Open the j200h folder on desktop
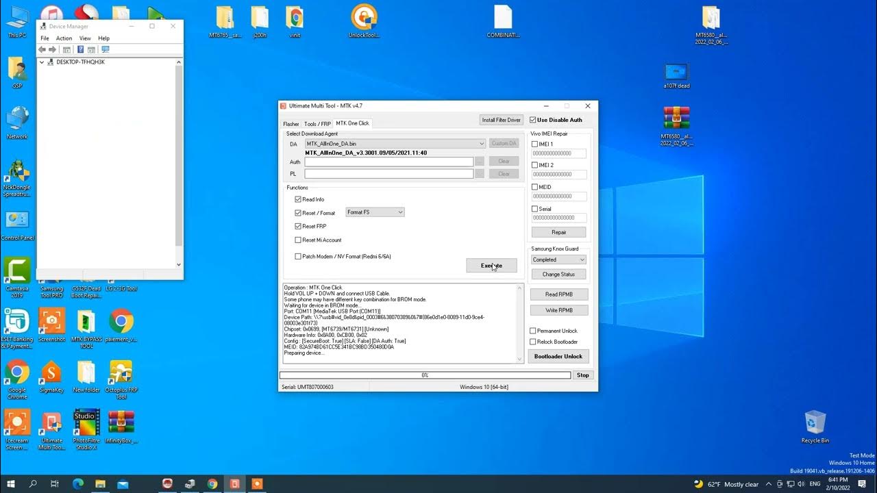Viewport: 877px width, 493px height. (260, 21)
